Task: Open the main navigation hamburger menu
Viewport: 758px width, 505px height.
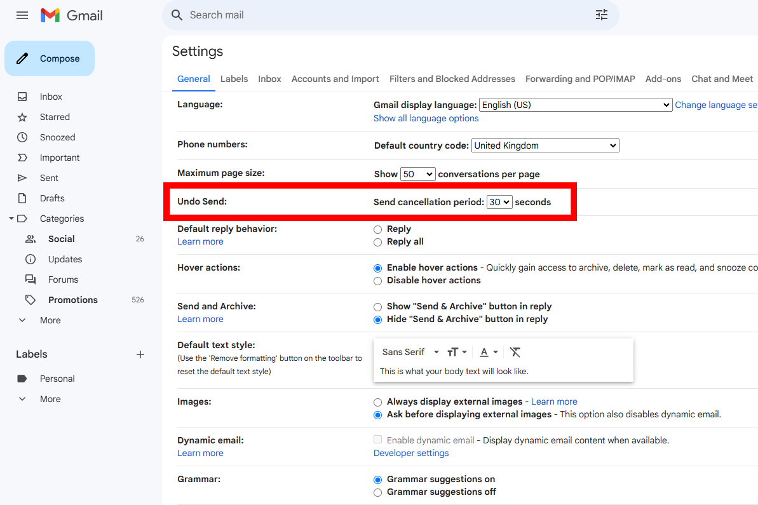Action: [22, 15]
